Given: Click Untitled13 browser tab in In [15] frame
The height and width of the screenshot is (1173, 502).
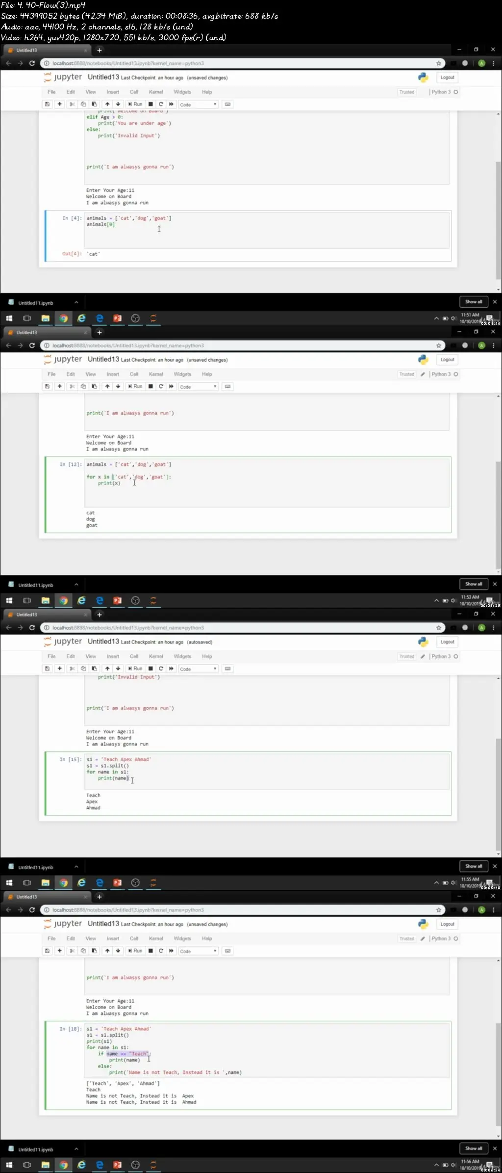Looking at the screenshot, I should (47, 614).
